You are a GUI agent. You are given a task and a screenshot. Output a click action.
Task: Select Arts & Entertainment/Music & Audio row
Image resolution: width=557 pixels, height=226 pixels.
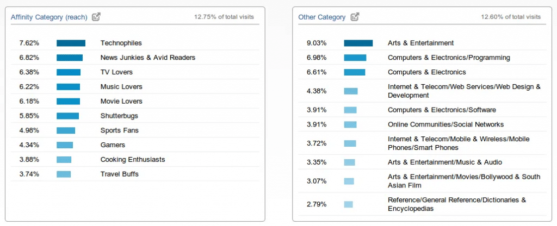click(422, 162)
